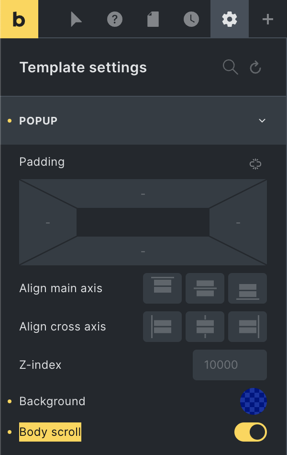Open the pages document icon
The height and width of the screenshot is (455, 287).
click(153, 19)
